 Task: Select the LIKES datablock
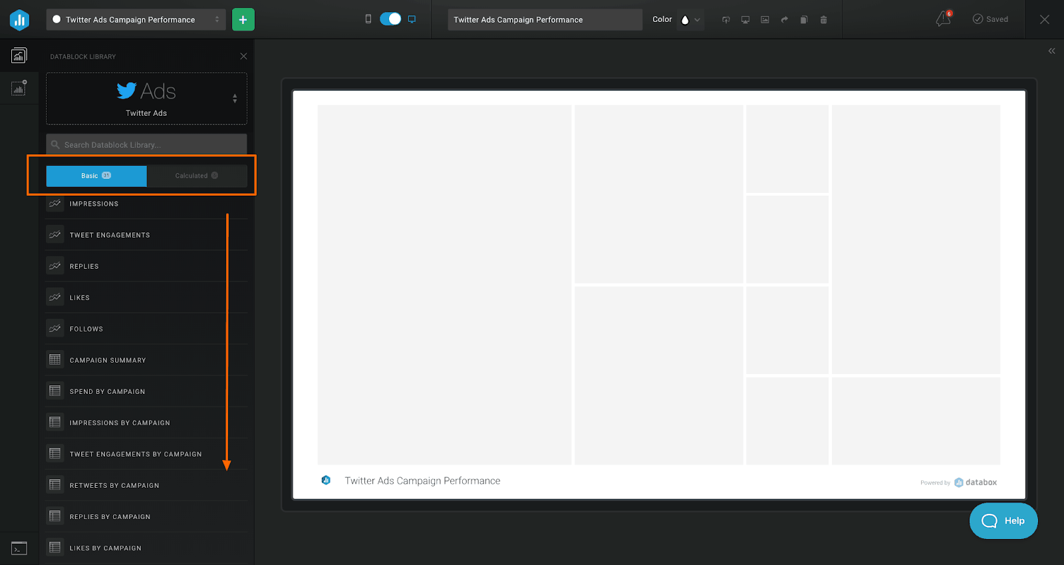[146, 297]
